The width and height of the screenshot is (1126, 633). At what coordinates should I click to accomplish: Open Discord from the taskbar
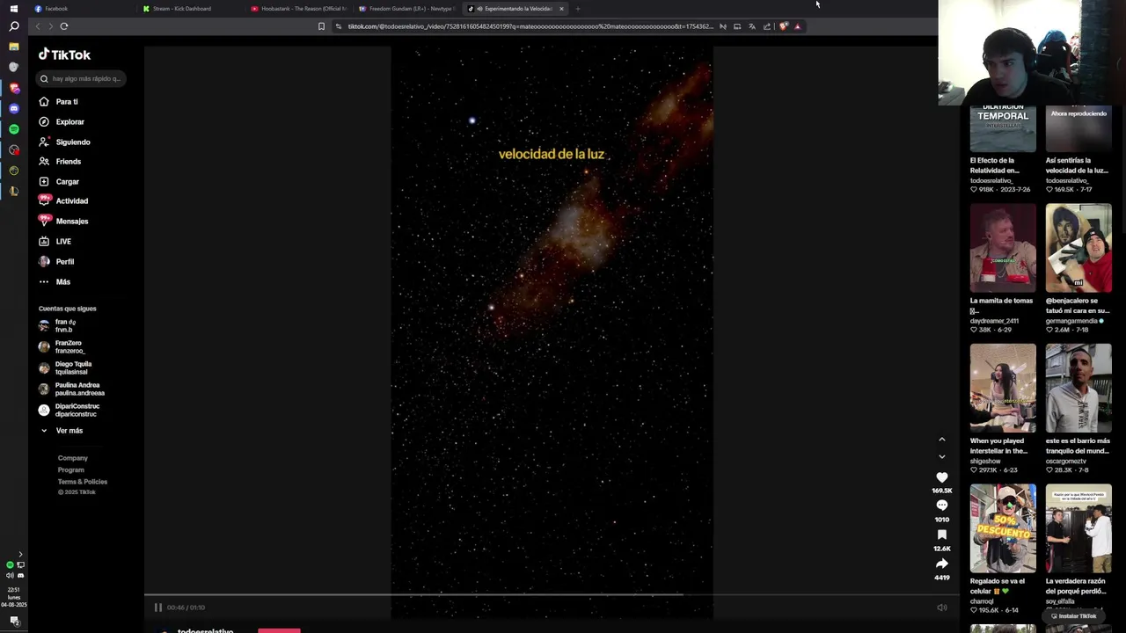(14, 108)
